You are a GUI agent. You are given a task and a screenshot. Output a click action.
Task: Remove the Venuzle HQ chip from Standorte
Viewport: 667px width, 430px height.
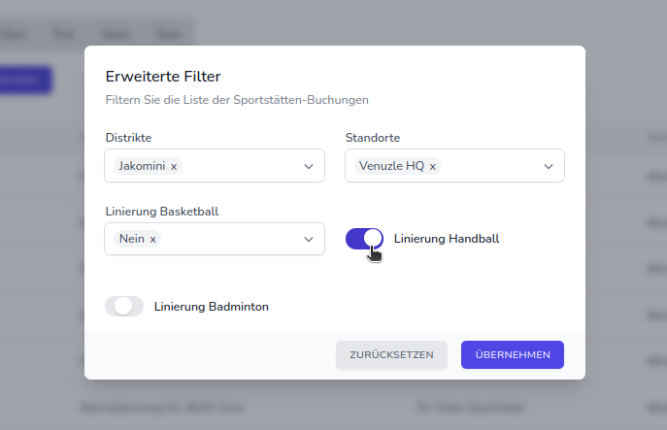[433, 167]
